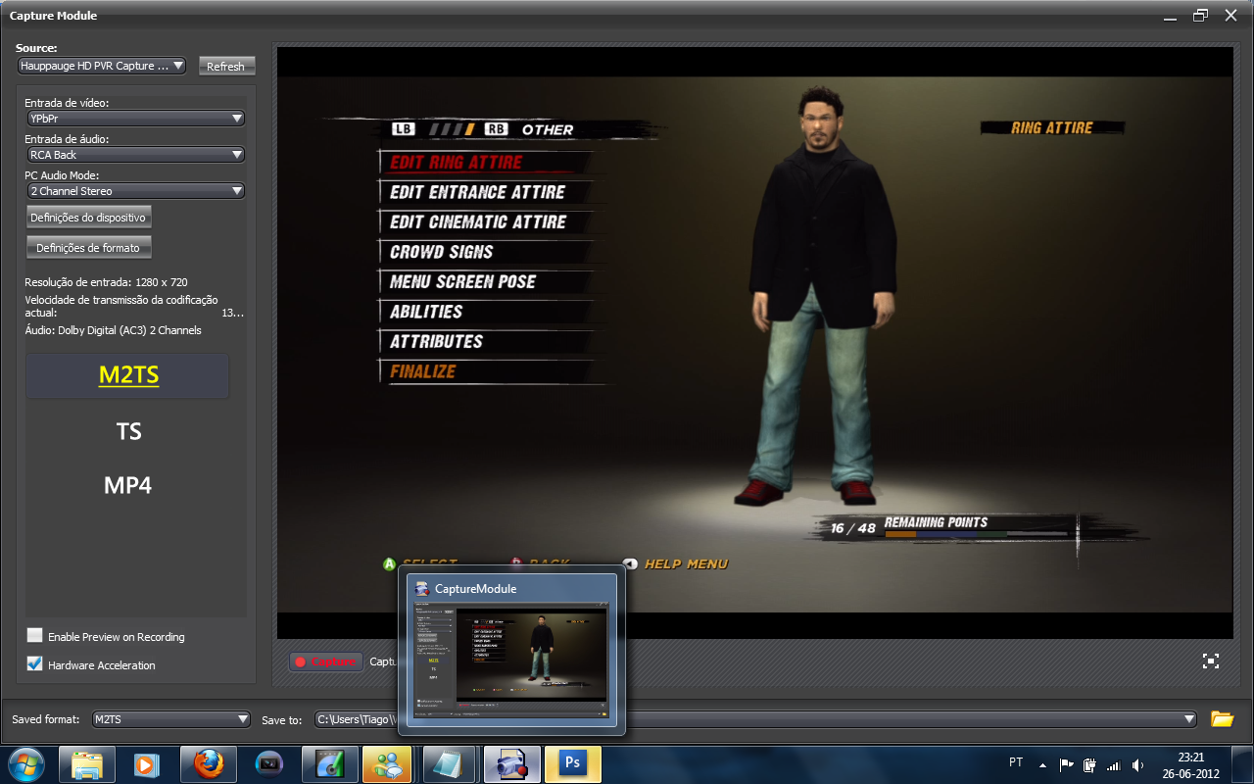Expand the PC Audio Mode dropdown
The width and height of the screenshot is (1254, 784).
(x=134, y=191)
